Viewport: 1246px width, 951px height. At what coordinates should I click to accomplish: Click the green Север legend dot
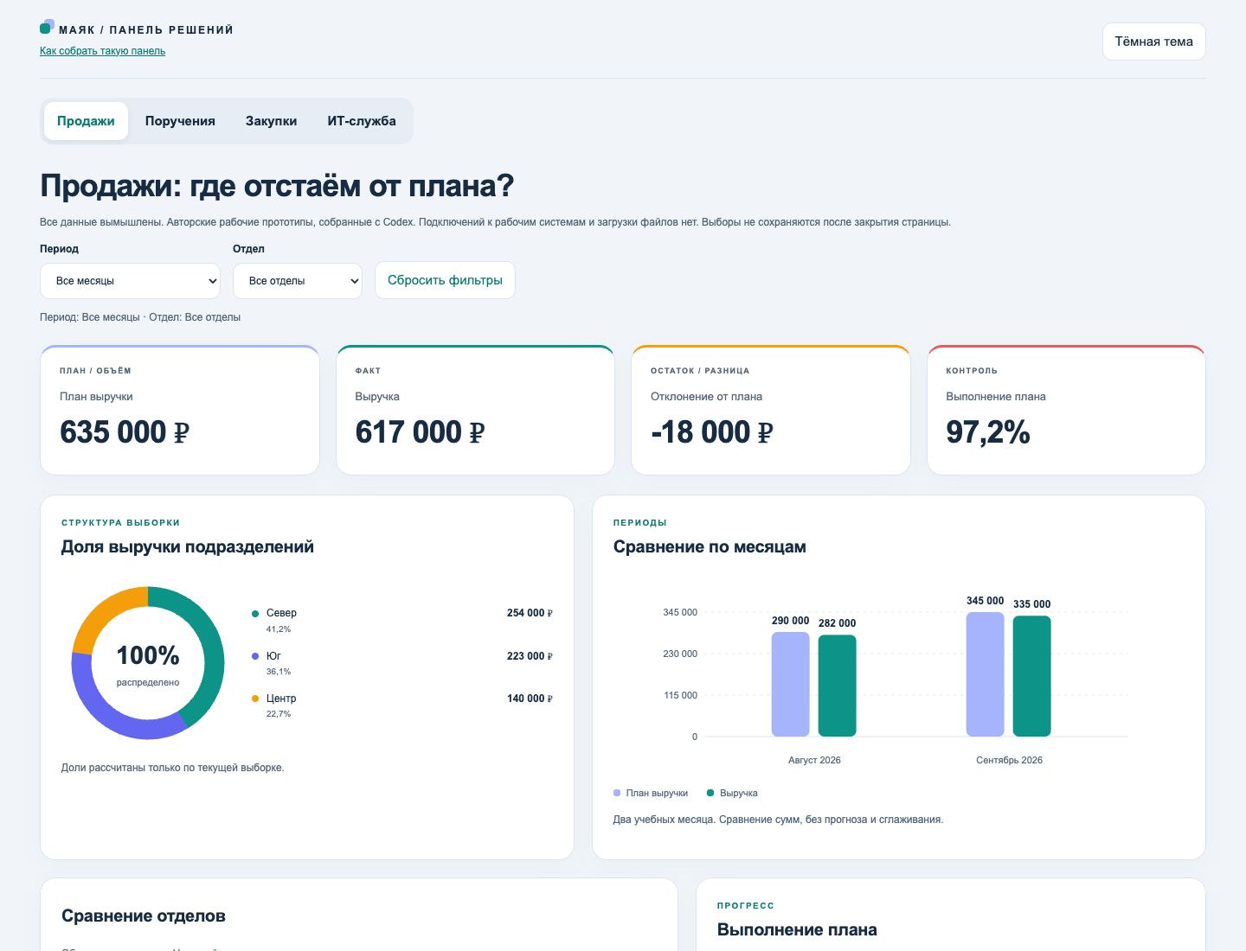pos(255,614)
